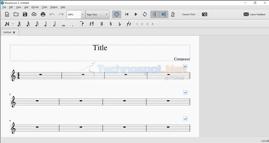This screenshot has width=269, height=143.
Task: Select measure number 9
Action: pos(10,121)
